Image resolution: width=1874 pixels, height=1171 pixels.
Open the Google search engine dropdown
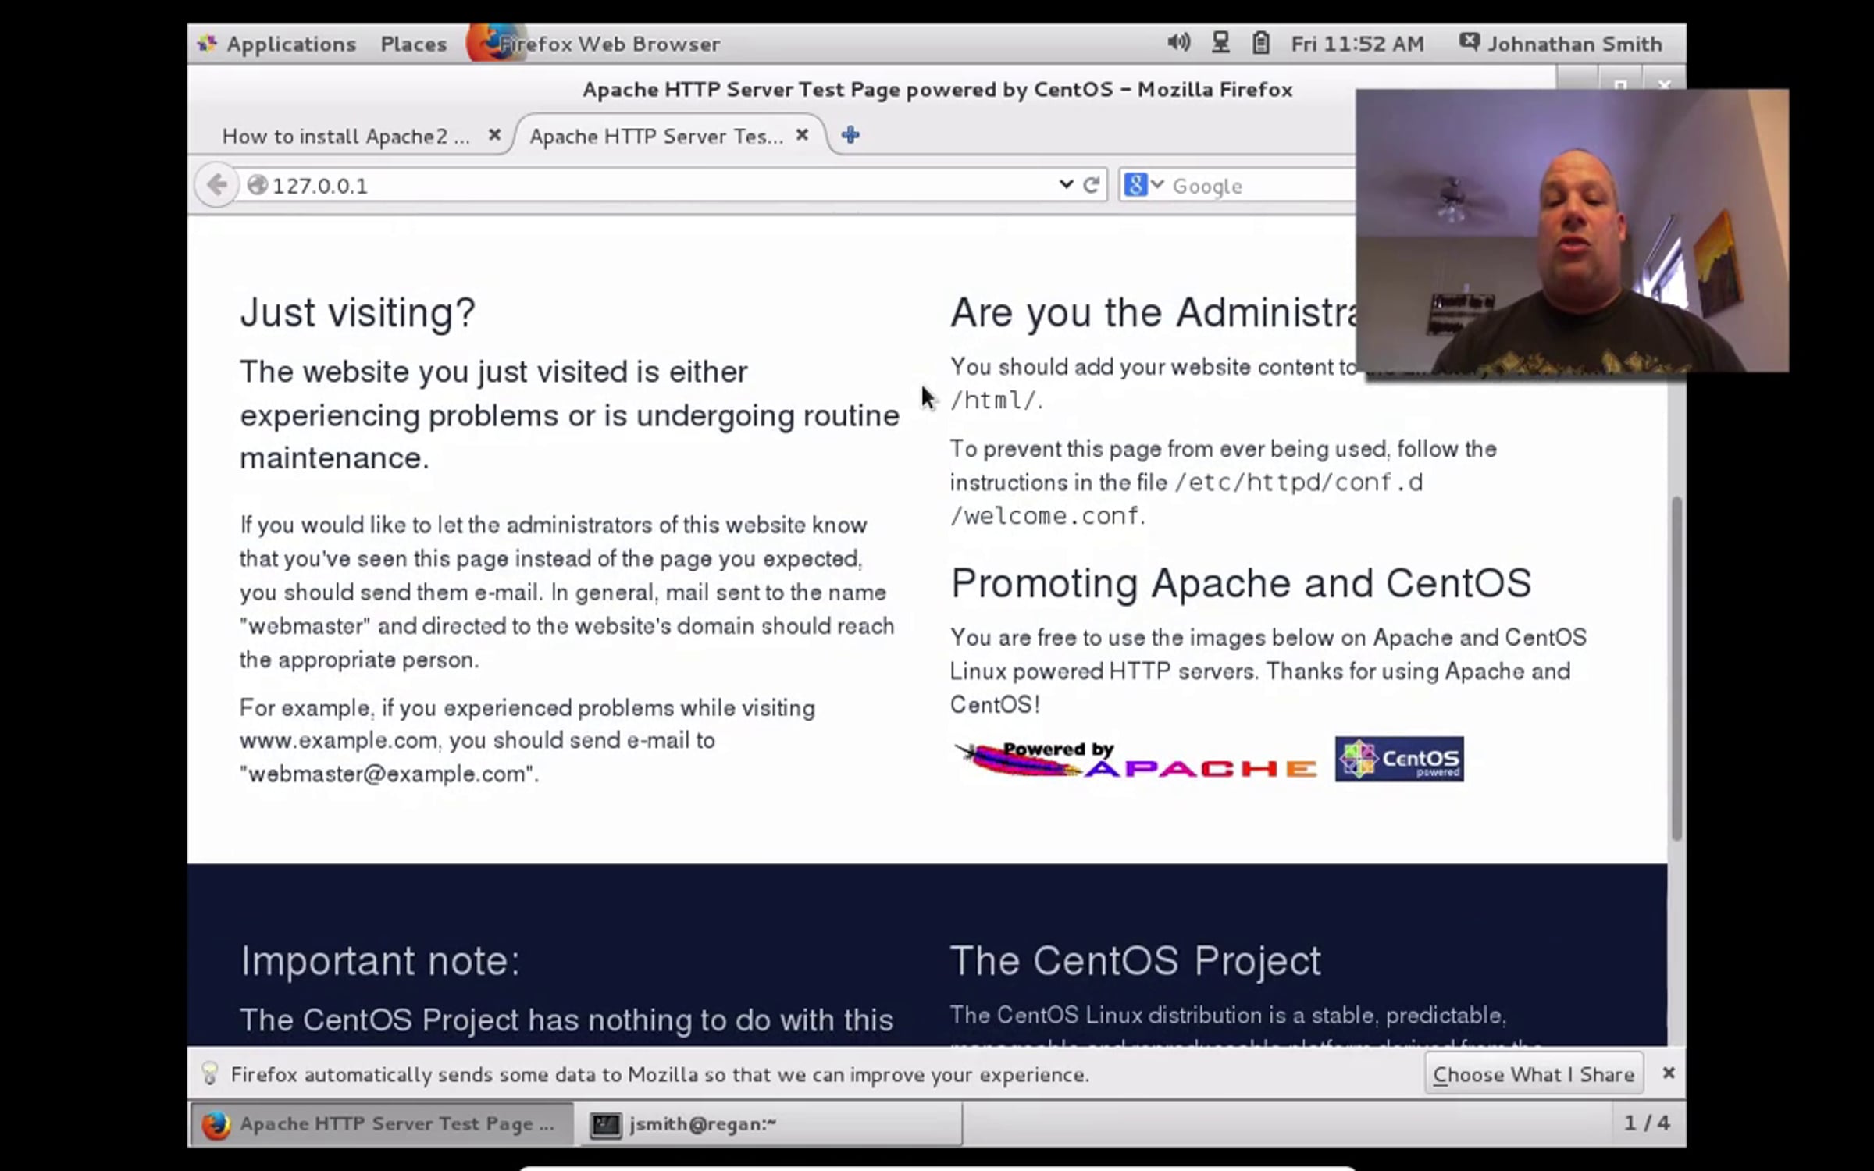tap(1144, 185)
